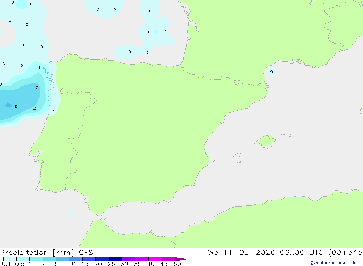Viewport: 363px width, 266px height.
Task: Click the '15' legend scale label
Action: (85, 264)
